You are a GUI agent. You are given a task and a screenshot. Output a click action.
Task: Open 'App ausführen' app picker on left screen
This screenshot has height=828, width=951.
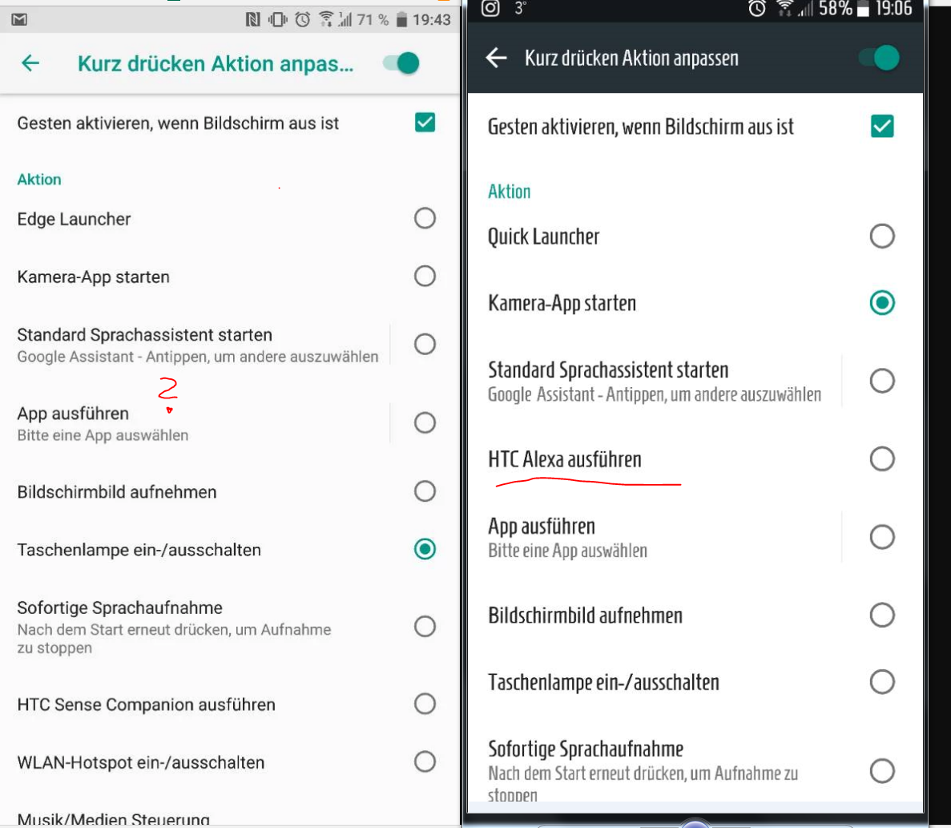point(195,423)
